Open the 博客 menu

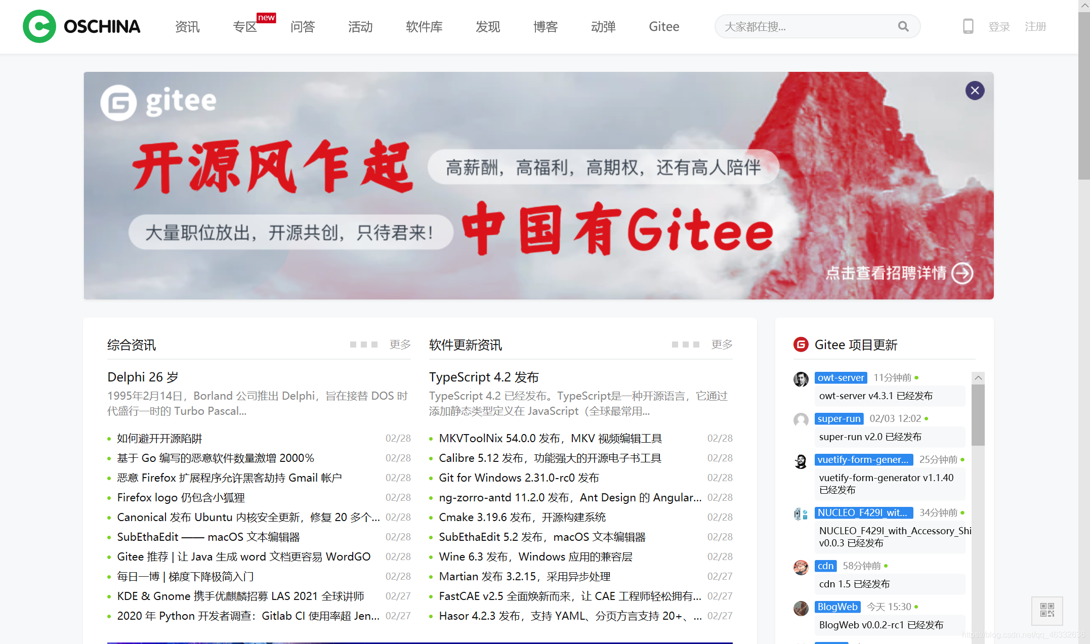546,26
